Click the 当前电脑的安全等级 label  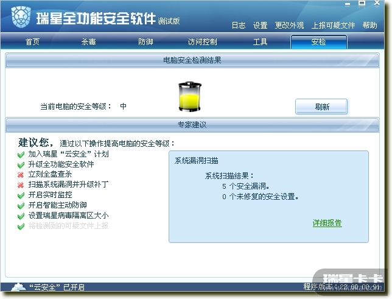(x=76, y=107)
